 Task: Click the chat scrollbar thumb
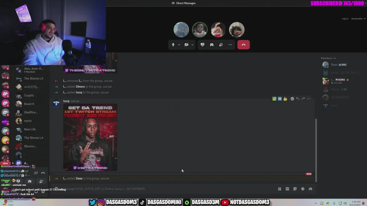(x=316, y=150)
